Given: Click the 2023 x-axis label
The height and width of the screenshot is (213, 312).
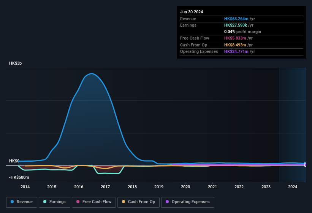Looking at the screenshot, I should pyautogui.click(x=266, y=187).
